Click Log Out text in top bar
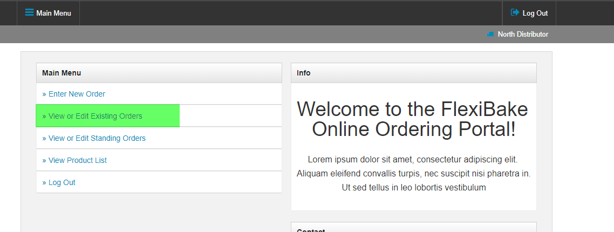This screenshot has height=232, width=614. coord(535,13)
